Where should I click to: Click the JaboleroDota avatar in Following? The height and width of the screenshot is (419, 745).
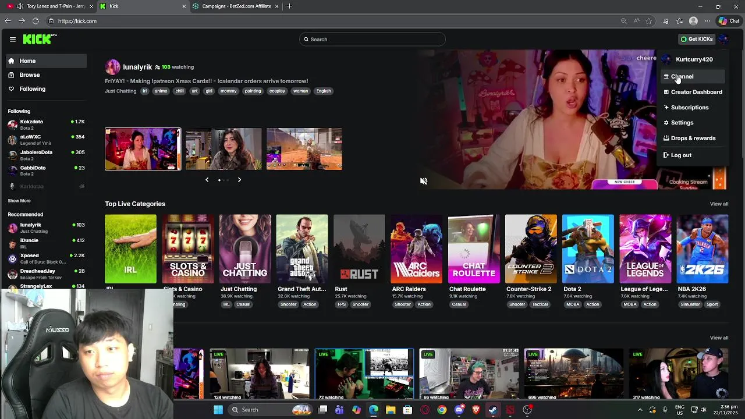[x=12, y=155]
